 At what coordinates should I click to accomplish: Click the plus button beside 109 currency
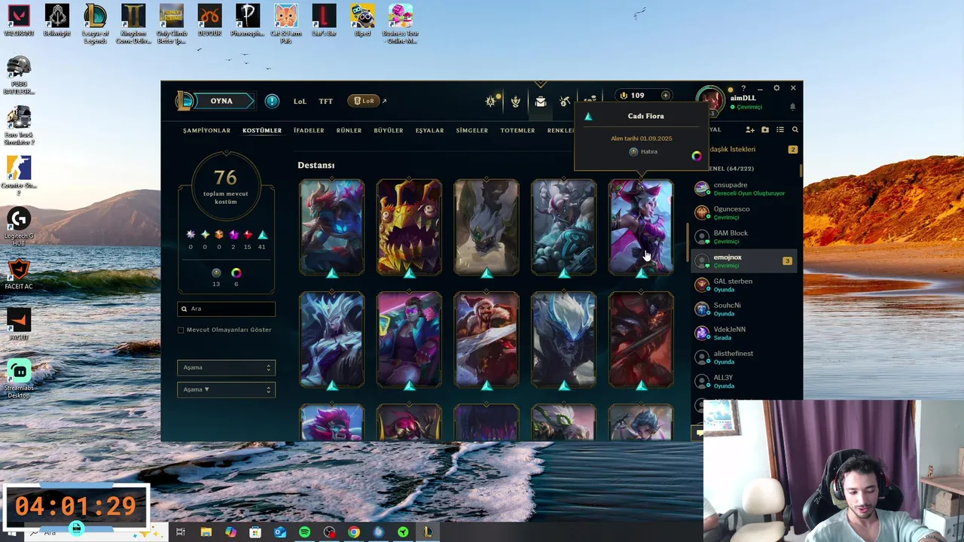coord(665,96)
